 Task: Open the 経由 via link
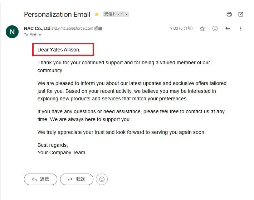(x=98, y=29)
